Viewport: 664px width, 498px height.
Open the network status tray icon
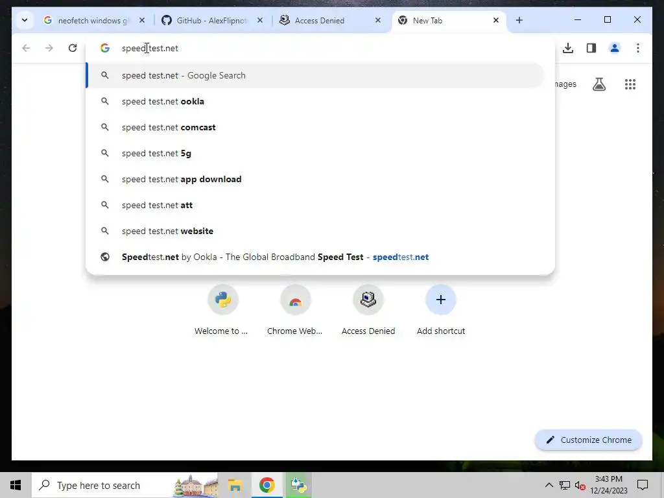(x=565, y=485)
